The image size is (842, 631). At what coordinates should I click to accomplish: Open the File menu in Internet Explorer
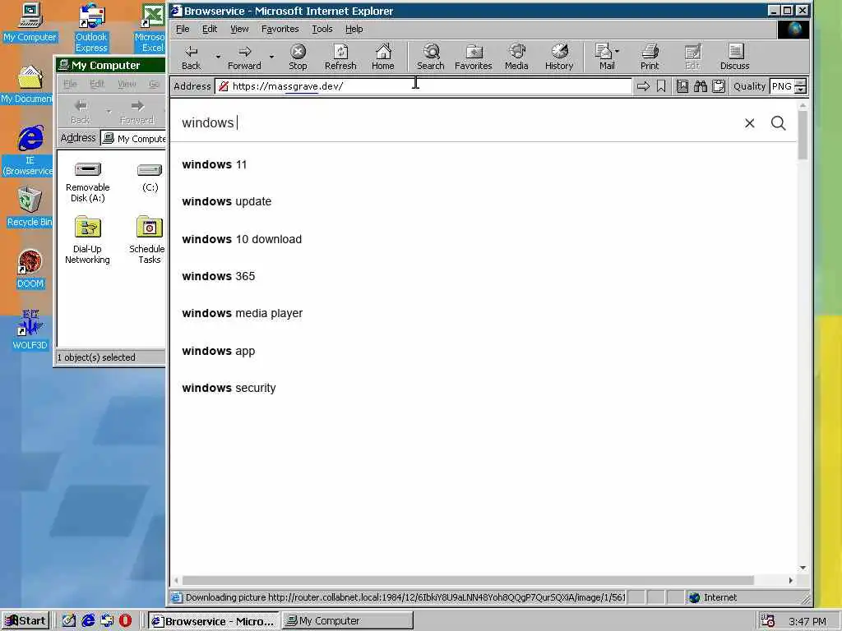(183, 29)
